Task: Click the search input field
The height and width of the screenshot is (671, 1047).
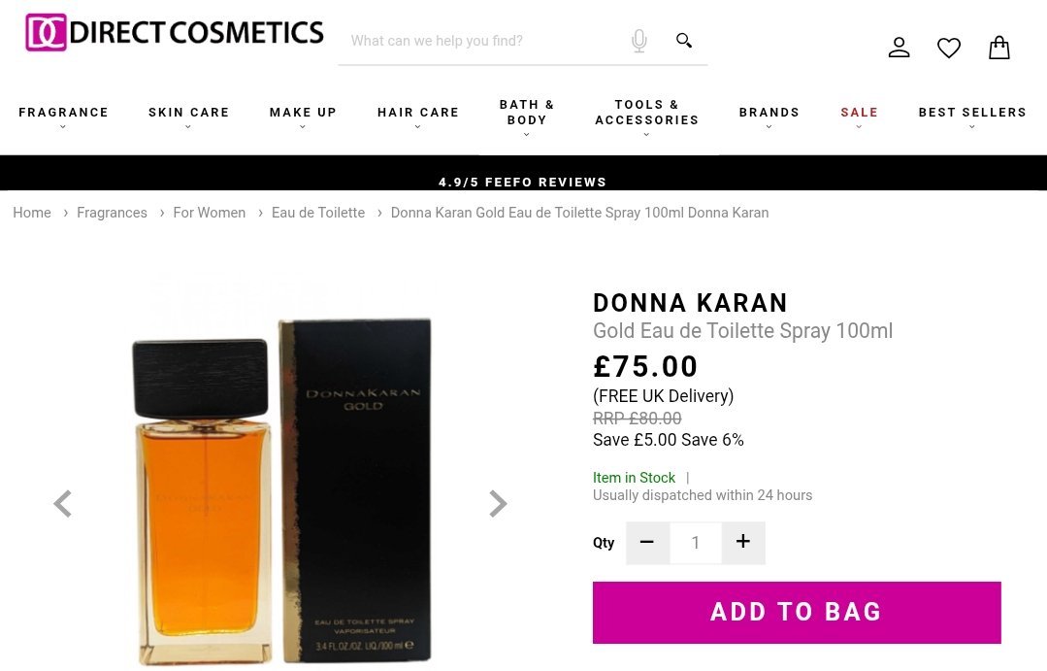Action: 475,41
